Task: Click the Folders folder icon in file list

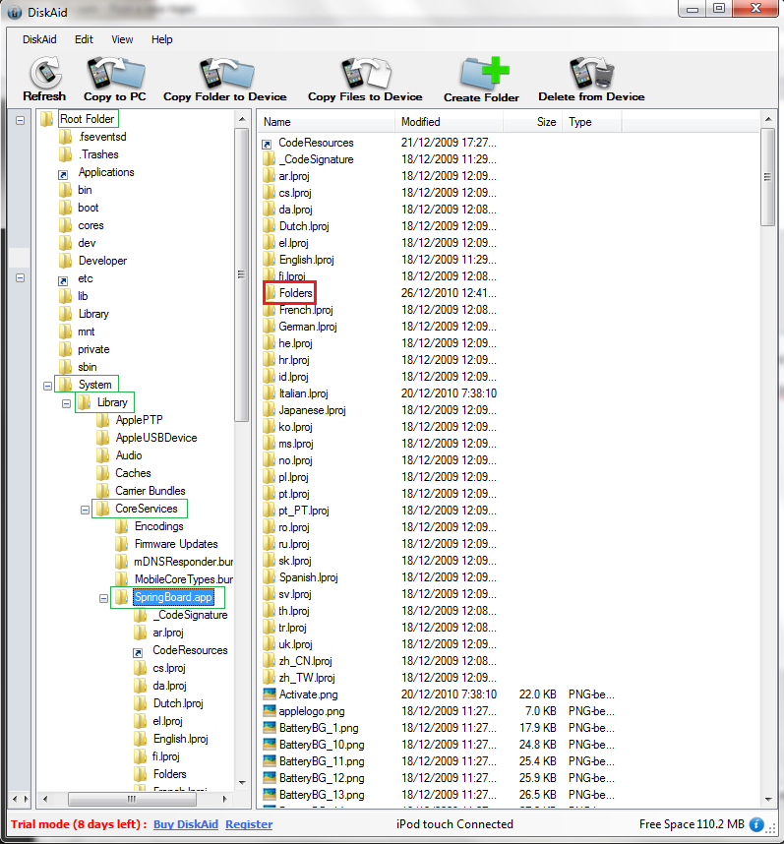Action: (271, 293)
